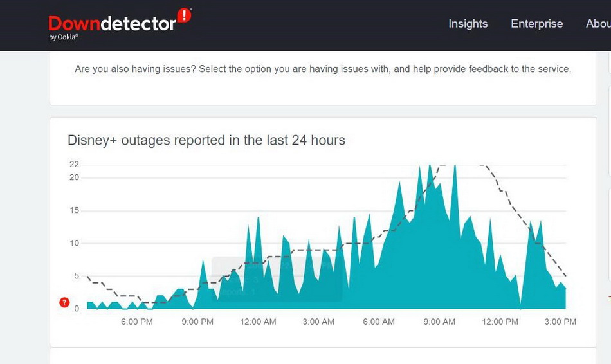Select the partially visible About menu item

tap(598, 24)
